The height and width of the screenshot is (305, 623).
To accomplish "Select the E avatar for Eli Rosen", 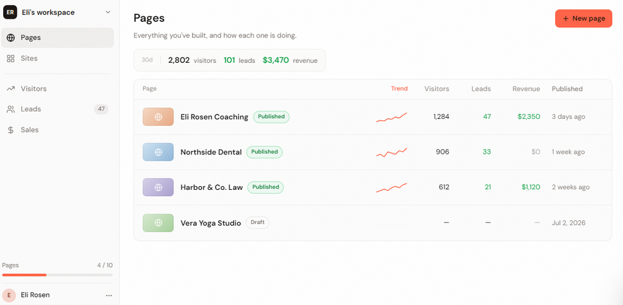I will [x=9, y=296].
